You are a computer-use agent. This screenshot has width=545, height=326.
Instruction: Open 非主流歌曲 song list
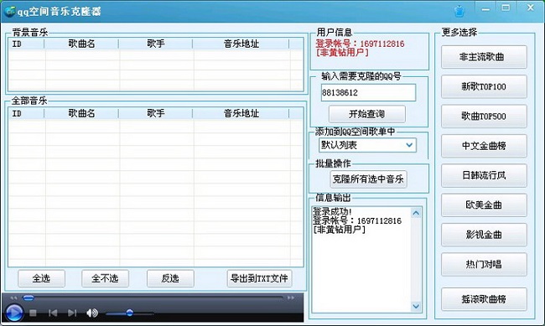click(484, 57)
